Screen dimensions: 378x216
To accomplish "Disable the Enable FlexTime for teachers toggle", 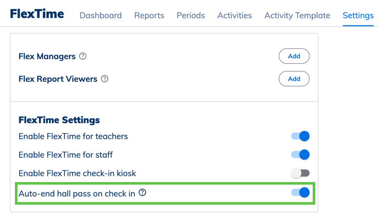I will tap(300, 136).
